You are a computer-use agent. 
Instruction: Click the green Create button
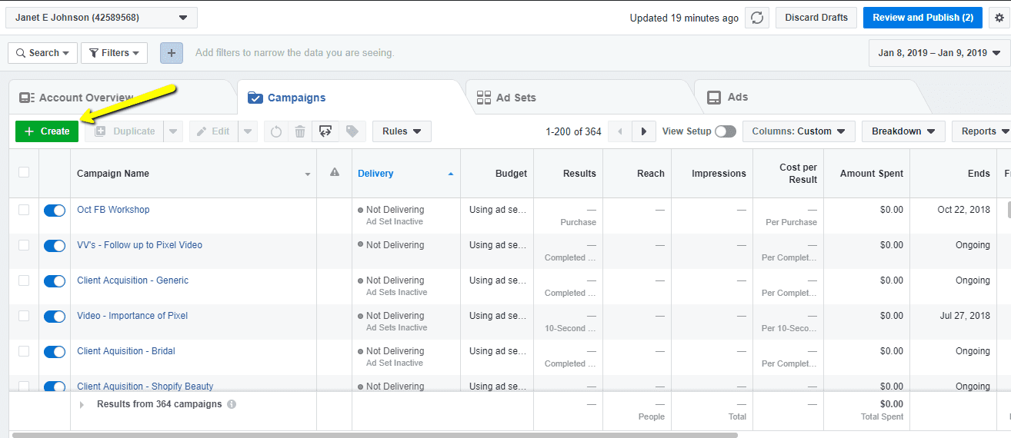(x=47, y=131)
